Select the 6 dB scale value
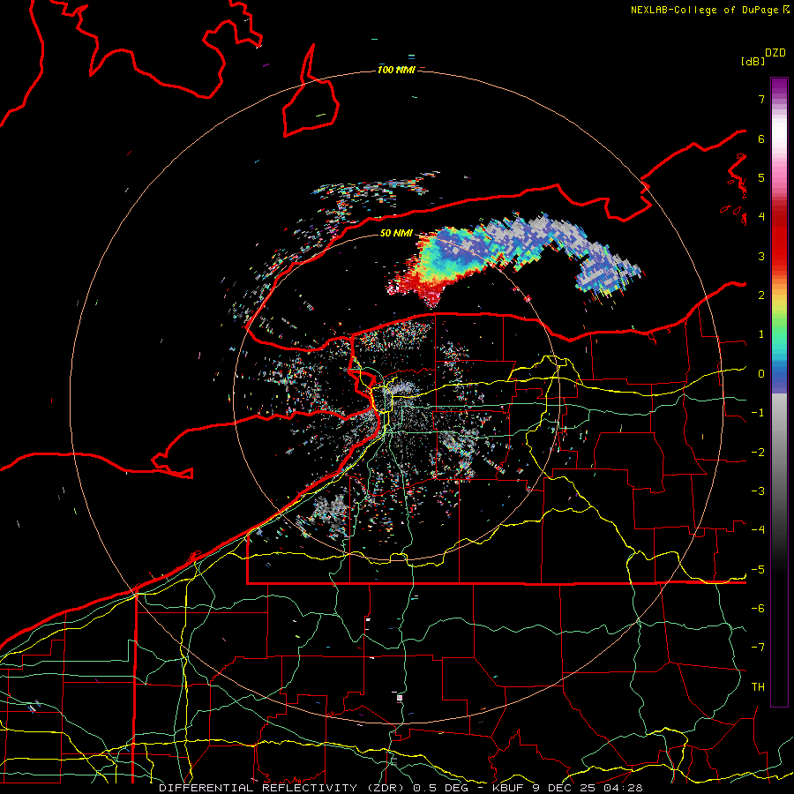Screen dimensions: 794x794 coord(761,139)
